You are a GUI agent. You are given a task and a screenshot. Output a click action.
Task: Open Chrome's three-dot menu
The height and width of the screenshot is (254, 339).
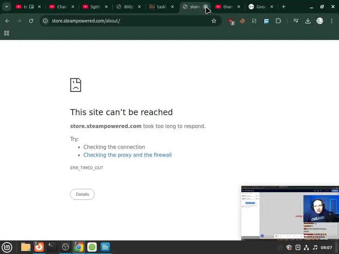tap(332, 21)
